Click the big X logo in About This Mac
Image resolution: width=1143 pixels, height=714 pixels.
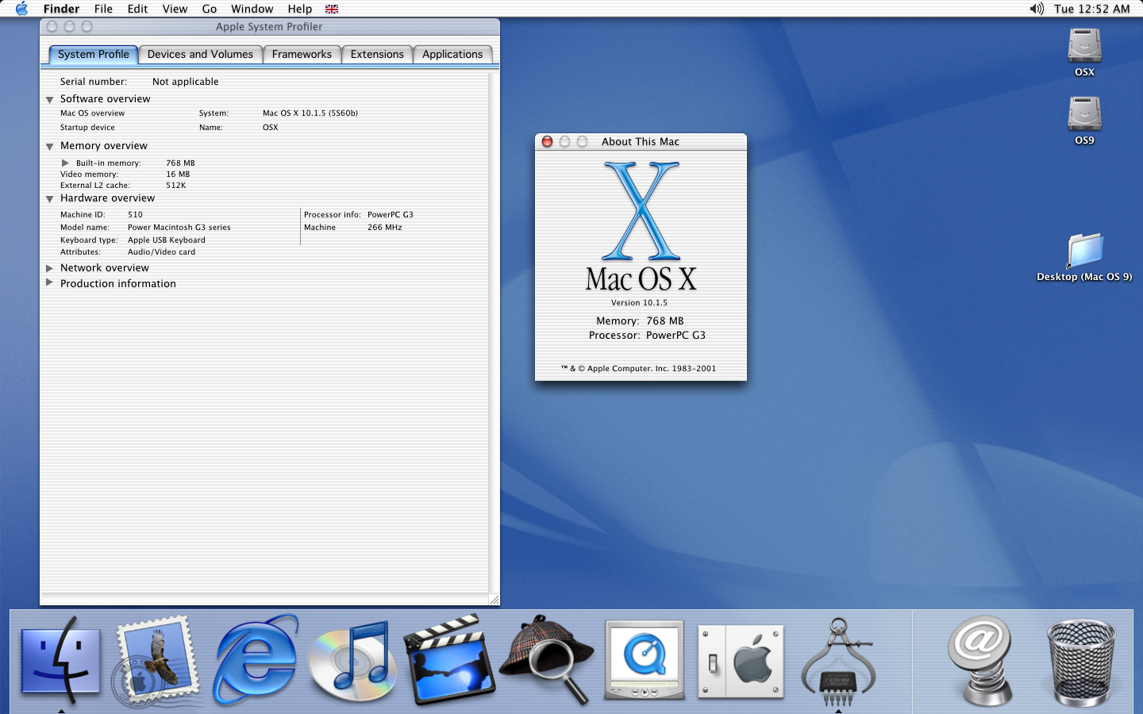coord(641,211)
